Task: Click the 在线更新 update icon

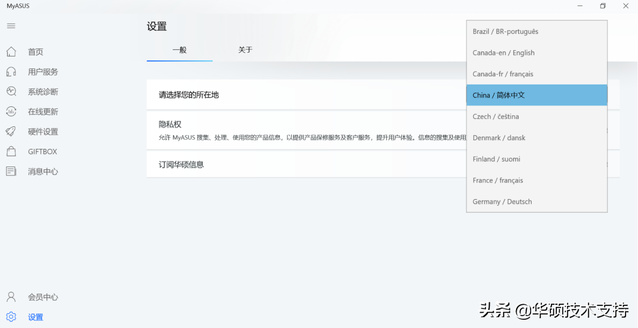Action: (x=11, y=112)
